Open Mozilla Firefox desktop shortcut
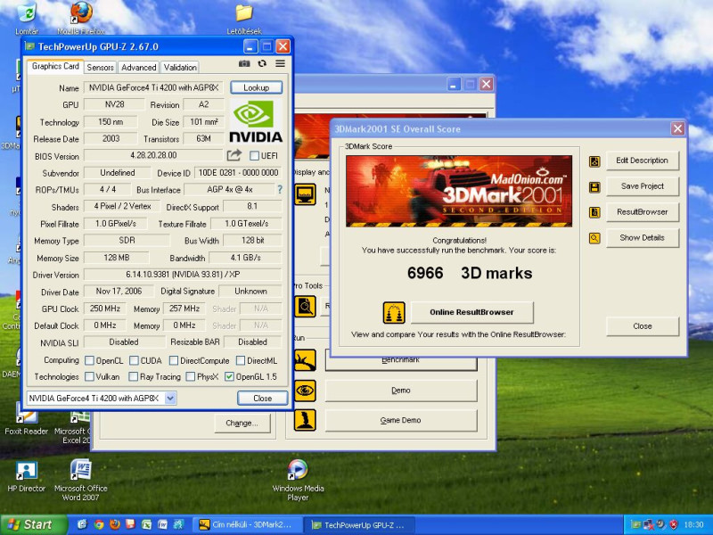This screenshot has height=535, width=713. 81,18
